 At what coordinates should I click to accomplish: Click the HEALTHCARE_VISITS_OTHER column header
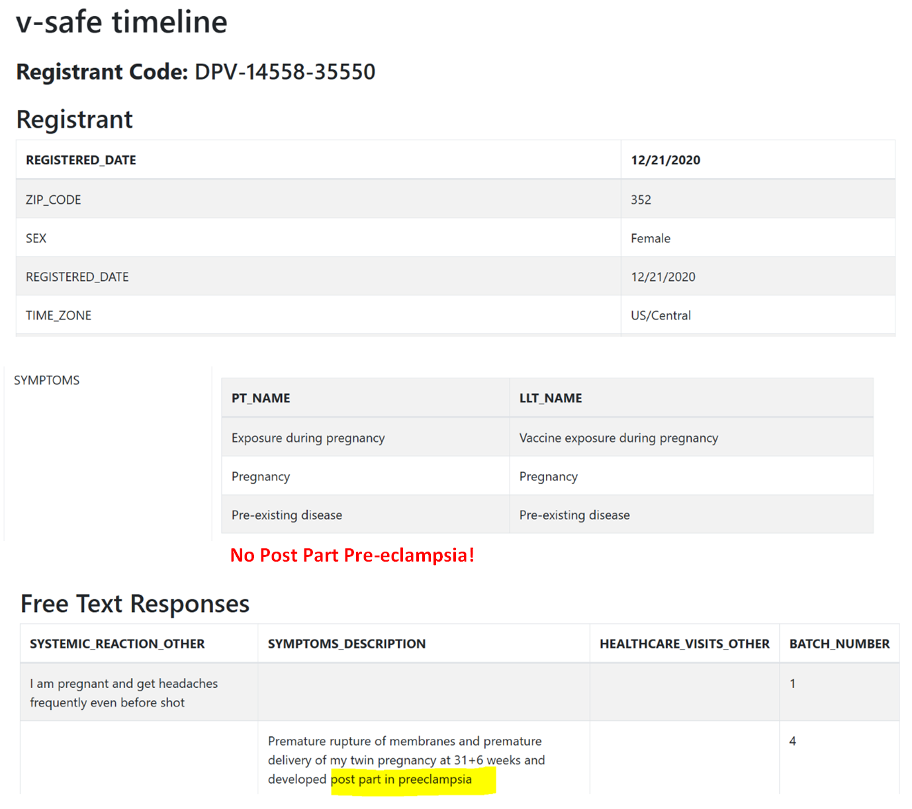pyautogui.click(x=684, y=644)
